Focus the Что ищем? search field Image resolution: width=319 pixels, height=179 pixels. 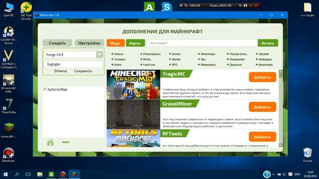pyautogui.click(x=202, y=43)
